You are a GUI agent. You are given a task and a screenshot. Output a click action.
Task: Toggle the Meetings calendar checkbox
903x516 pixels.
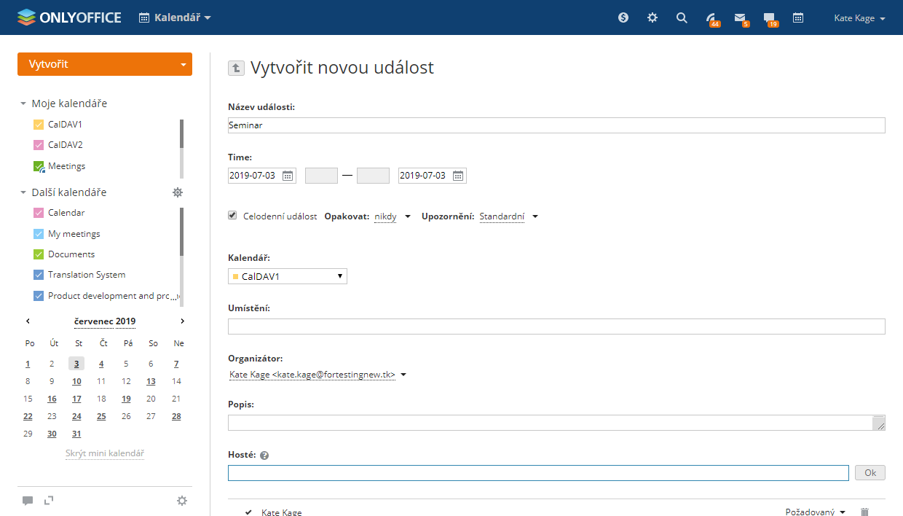(x=39, y=166)
